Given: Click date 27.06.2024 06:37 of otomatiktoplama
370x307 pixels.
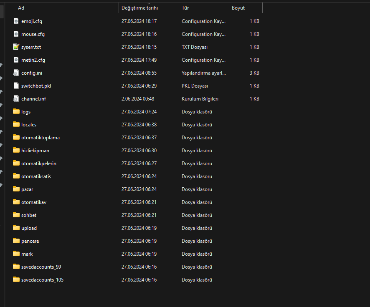Looking at the screenshot, I should pos(139,138).
